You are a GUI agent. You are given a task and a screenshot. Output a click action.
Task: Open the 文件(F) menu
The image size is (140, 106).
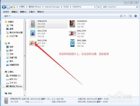pos(6,12)
